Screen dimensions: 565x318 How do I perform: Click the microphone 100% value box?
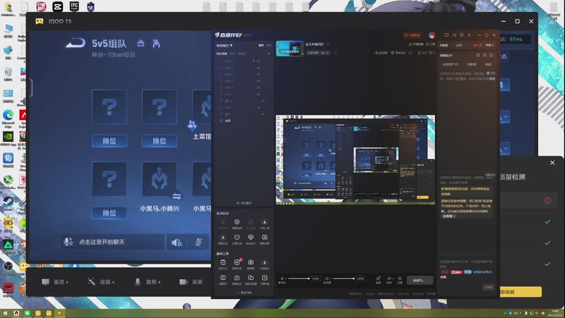[x=315, y=278]
